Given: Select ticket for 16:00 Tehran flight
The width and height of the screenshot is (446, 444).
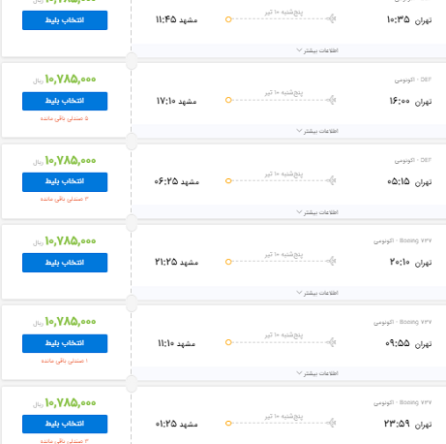Looking at the screenshot, I should click(65, 101).
